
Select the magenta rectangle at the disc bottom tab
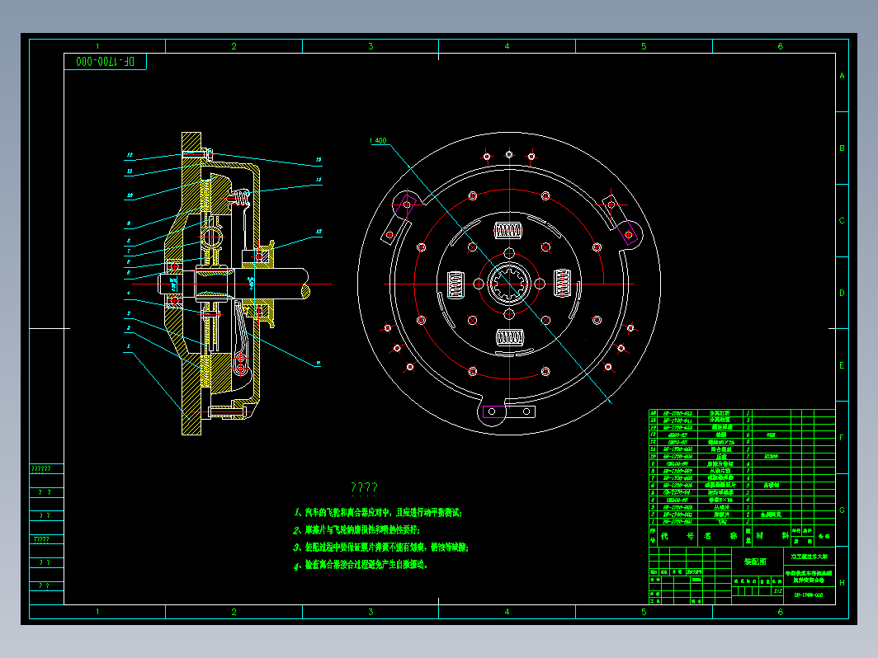(494, 411)
